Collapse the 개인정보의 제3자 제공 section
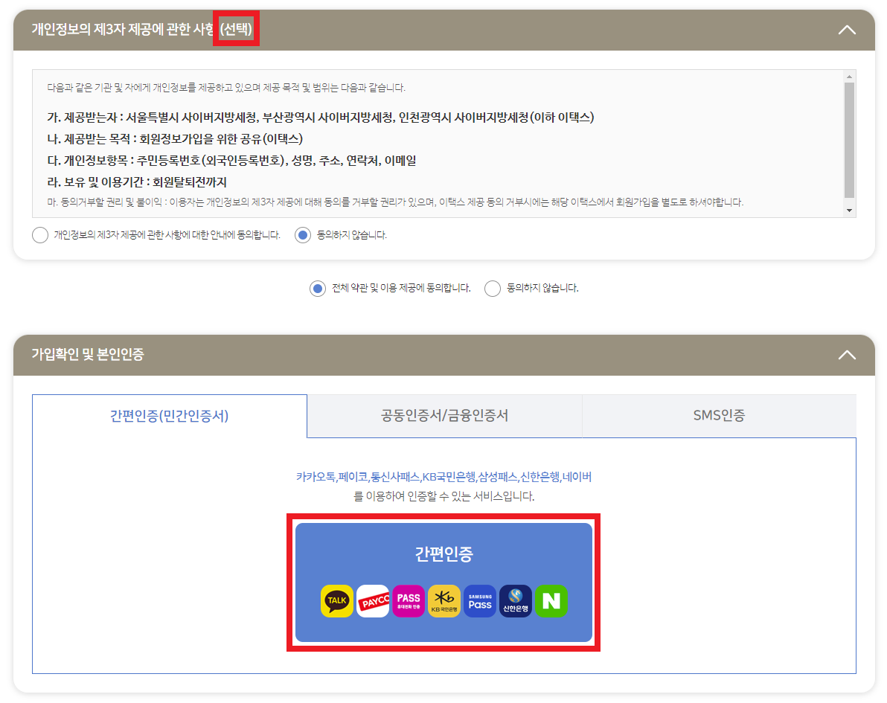The image size is (887, 703). tap(847, 30)
